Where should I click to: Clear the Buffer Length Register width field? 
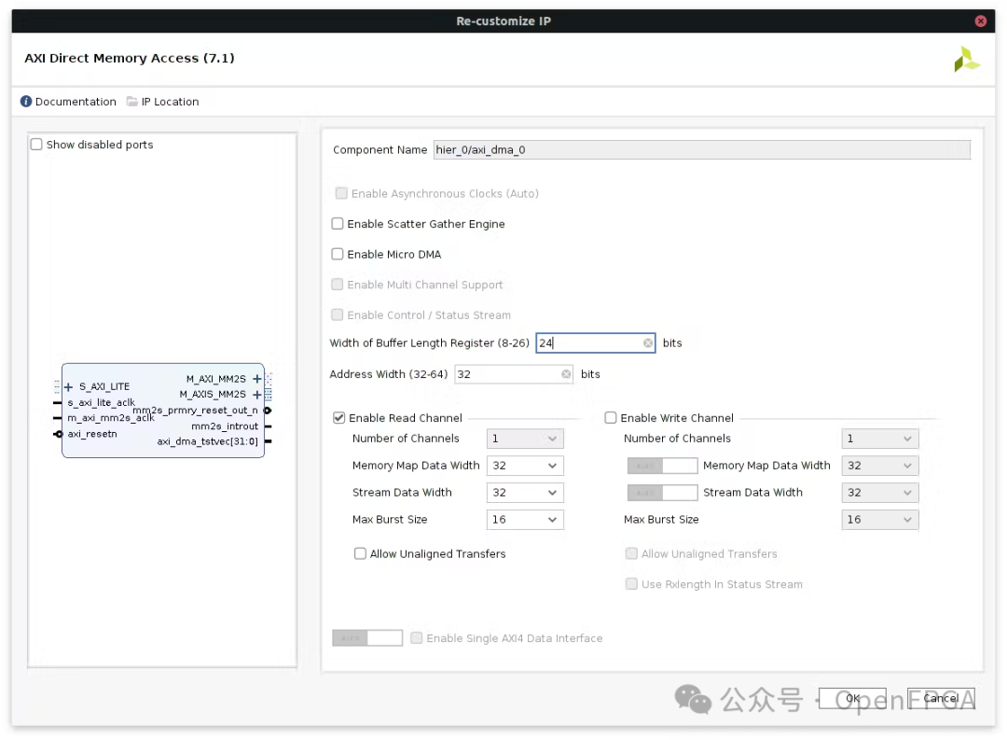[648, 343]
